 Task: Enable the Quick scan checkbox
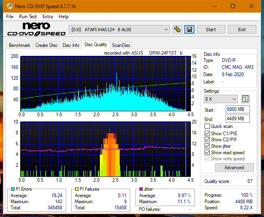click(x=207, y=126)
